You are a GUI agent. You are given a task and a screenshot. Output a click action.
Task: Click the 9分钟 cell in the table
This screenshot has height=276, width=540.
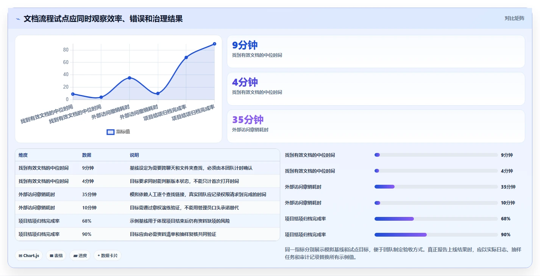click(x=88, y=168)
